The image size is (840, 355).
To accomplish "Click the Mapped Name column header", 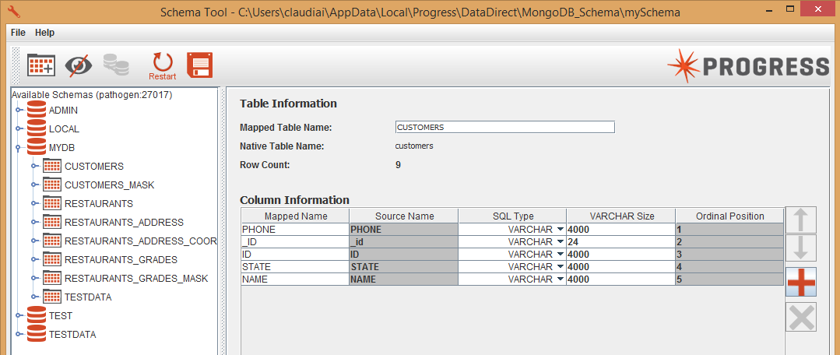I will [x=295, y=216].
